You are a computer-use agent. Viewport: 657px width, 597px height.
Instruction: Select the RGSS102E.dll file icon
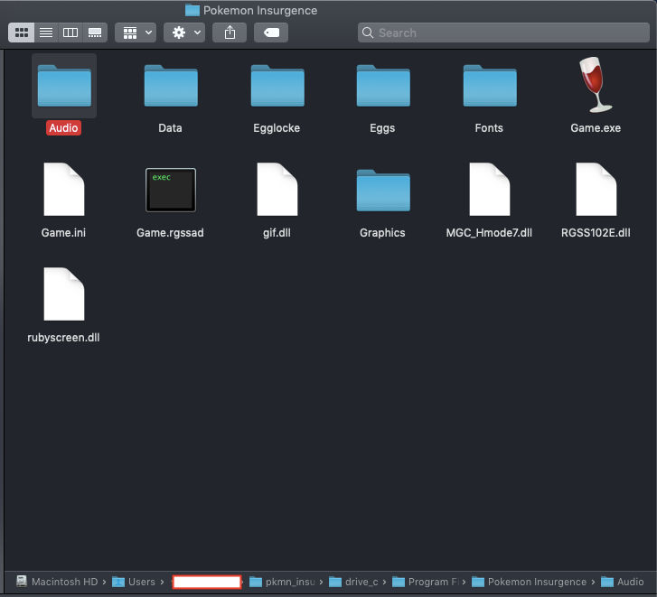click(x=596, y=190)
